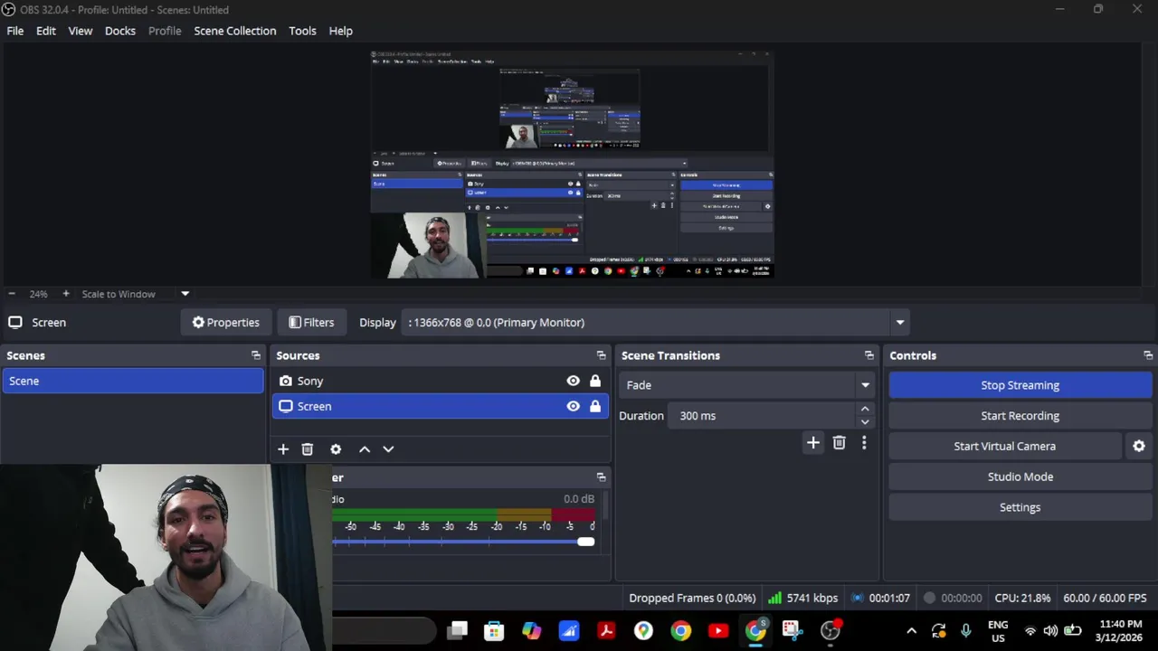
Task: Move the selected source up
Action: click(x=365, y=448)
